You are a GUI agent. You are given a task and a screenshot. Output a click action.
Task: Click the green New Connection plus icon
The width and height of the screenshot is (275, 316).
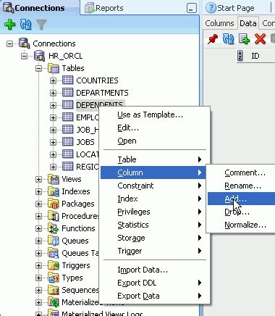coord(9,25)
